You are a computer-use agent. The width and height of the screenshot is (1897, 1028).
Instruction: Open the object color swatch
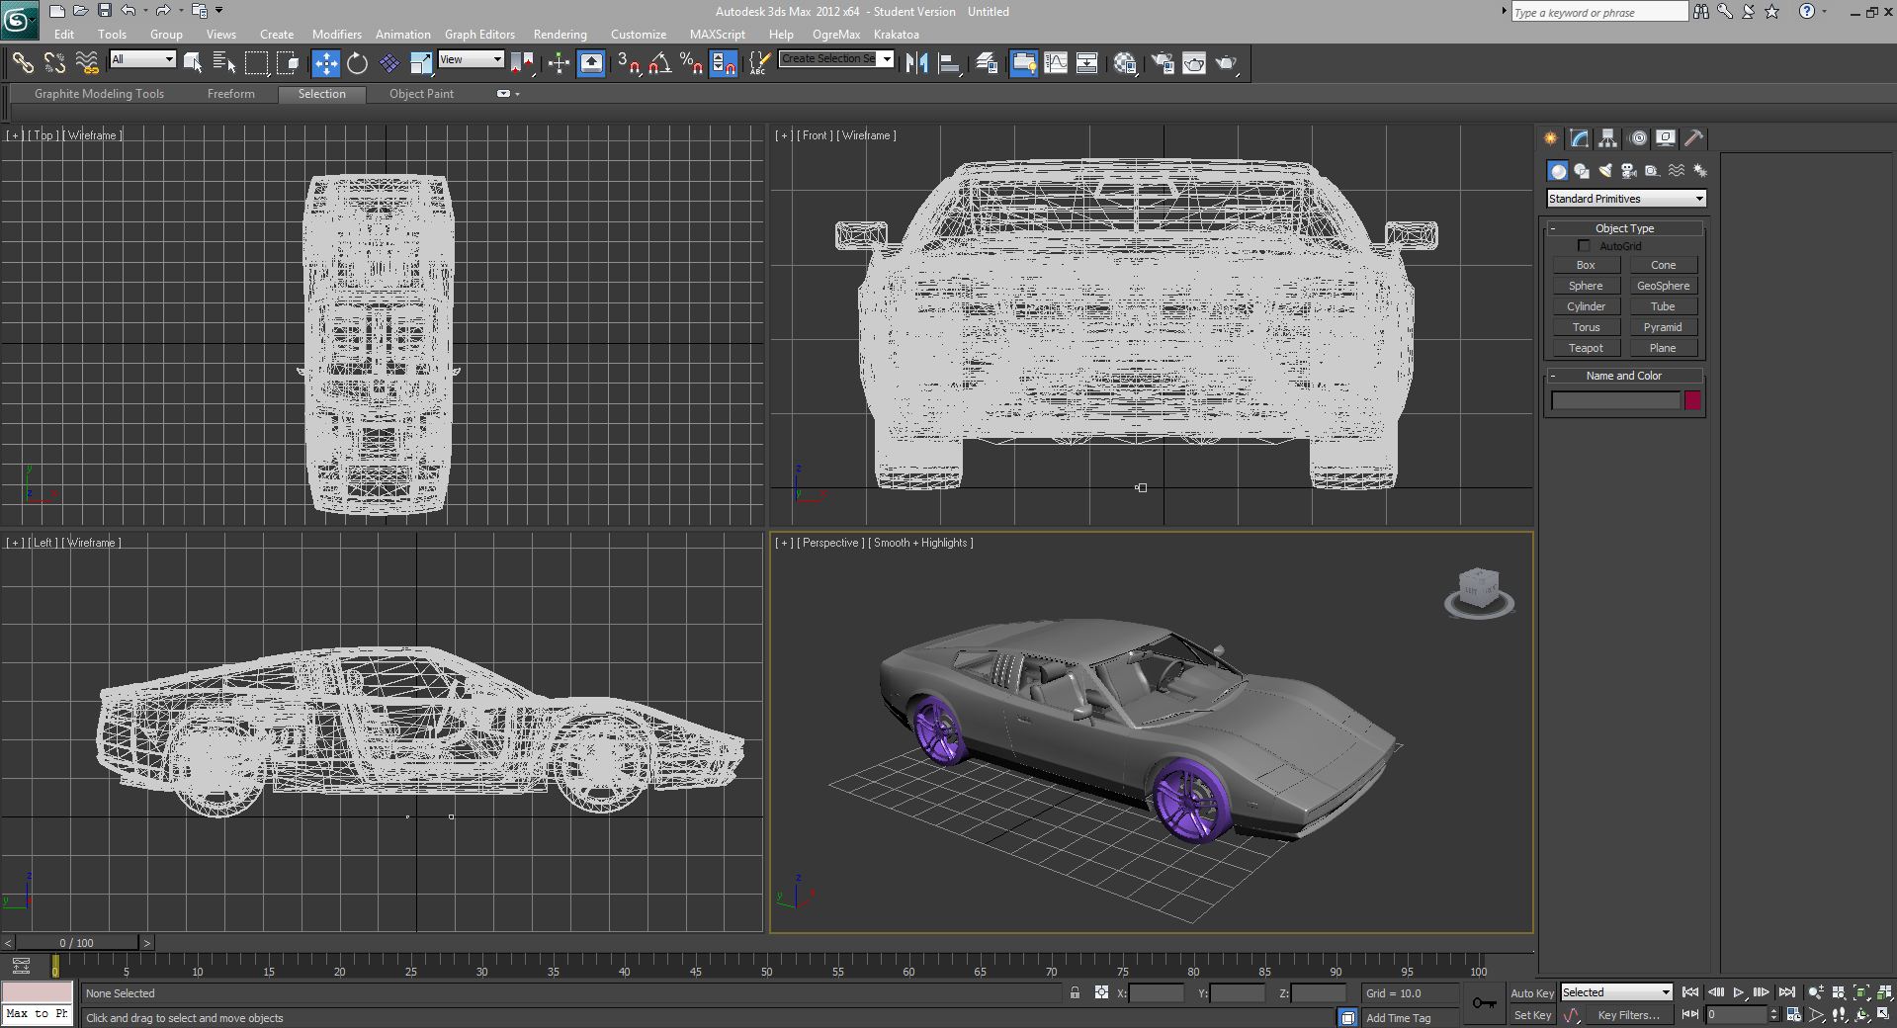pyautogui.click(x=1692, y=400)
